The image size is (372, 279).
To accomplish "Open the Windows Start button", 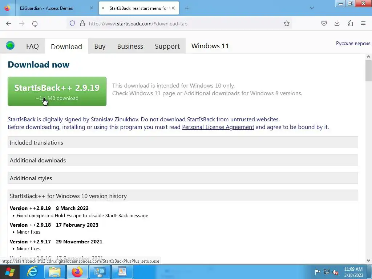I will [x=10, y=272].
